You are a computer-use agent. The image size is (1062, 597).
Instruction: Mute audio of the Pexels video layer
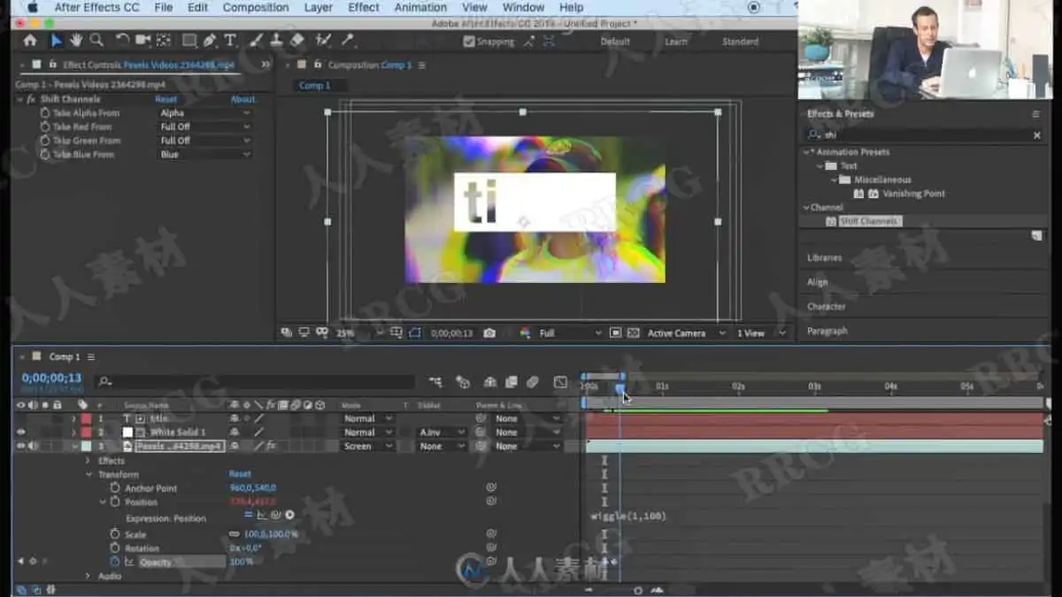tap(33, 447)
